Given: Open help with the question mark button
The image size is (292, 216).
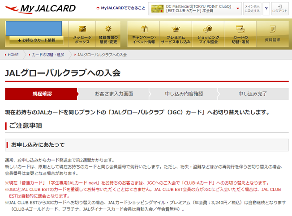Looking at the screenshot, I should [x=266, y=8].
